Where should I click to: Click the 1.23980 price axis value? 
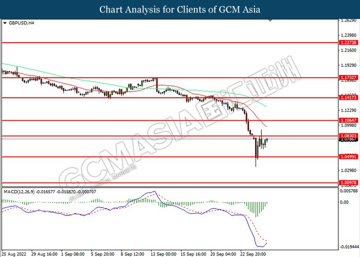349,35
